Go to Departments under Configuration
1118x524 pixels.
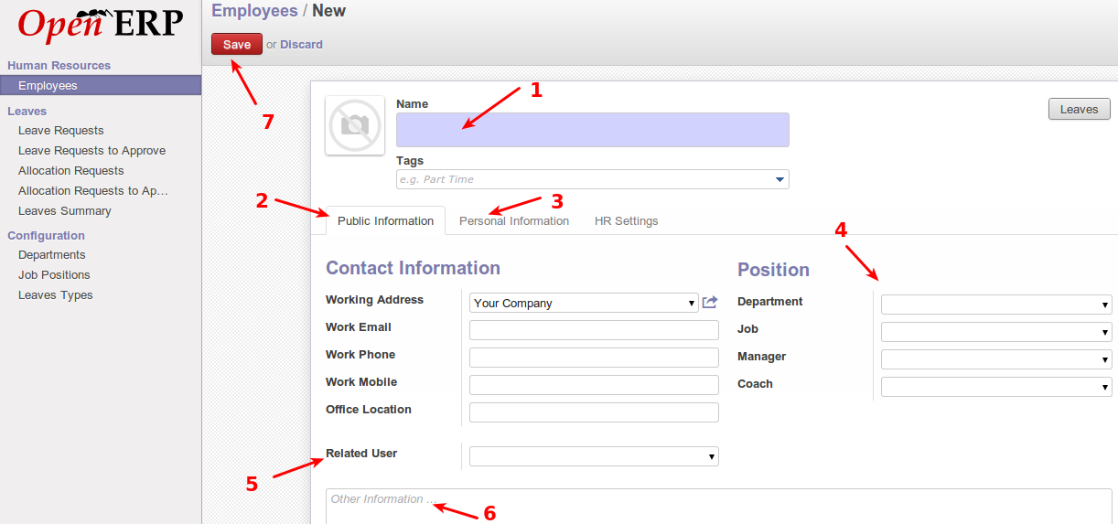(52, 255)
